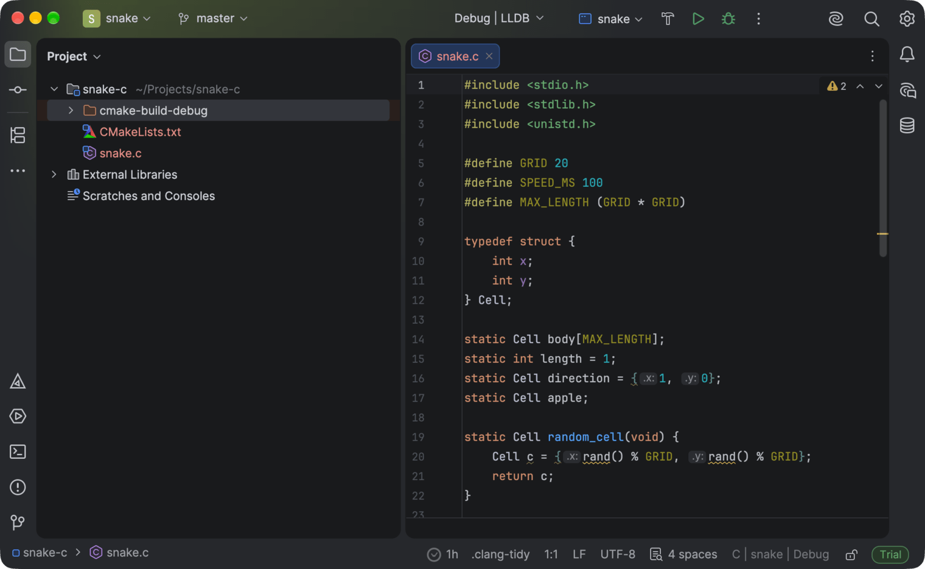The image size is (925, 569).
Task: Open the Commit tool window
Action: coord(18,90)
